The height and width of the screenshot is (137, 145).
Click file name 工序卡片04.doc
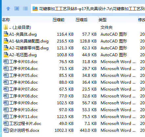tap(24, 69)
